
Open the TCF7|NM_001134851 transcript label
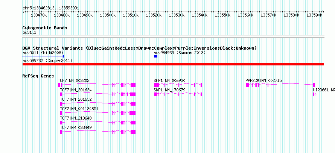(x=79, y=109)
